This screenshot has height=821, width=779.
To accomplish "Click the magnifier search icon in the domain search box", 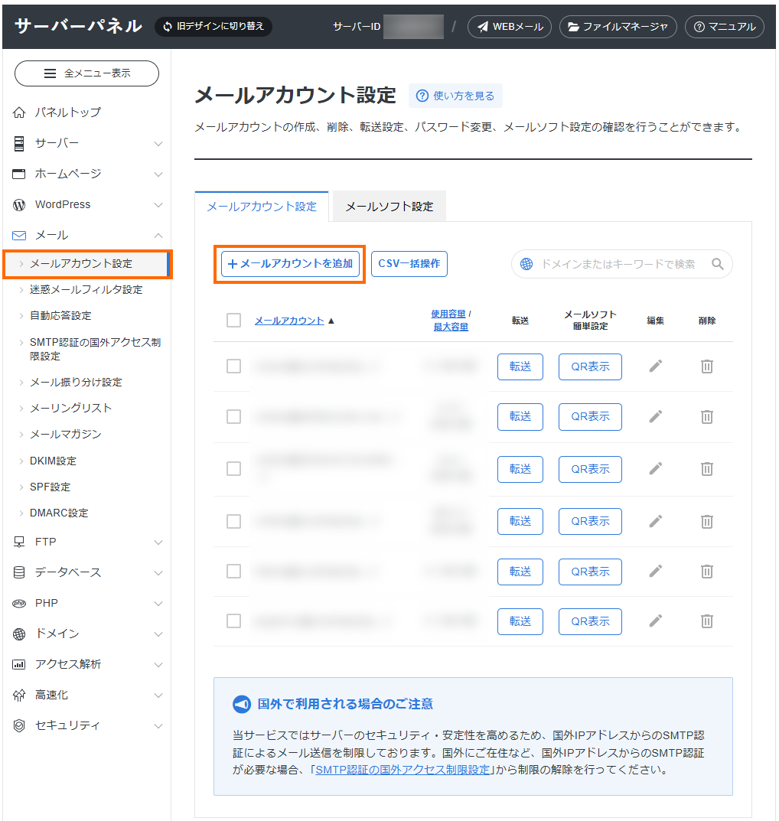I will coord(717,264).
